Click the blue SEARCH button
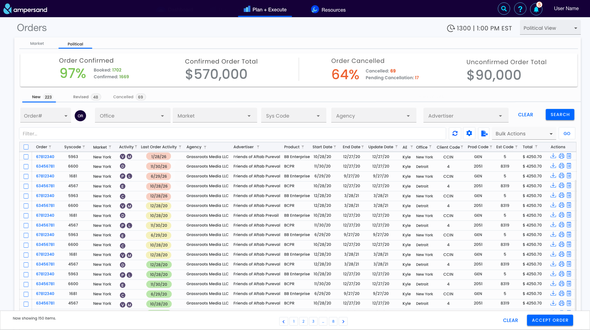This screenshot has width=590, height=330. (560, 115)
